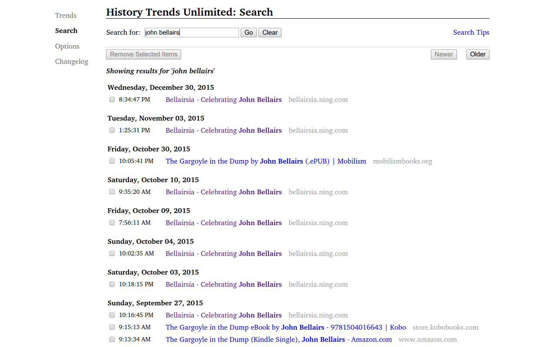
Task: Click the Go button
Action: (248, 33)
